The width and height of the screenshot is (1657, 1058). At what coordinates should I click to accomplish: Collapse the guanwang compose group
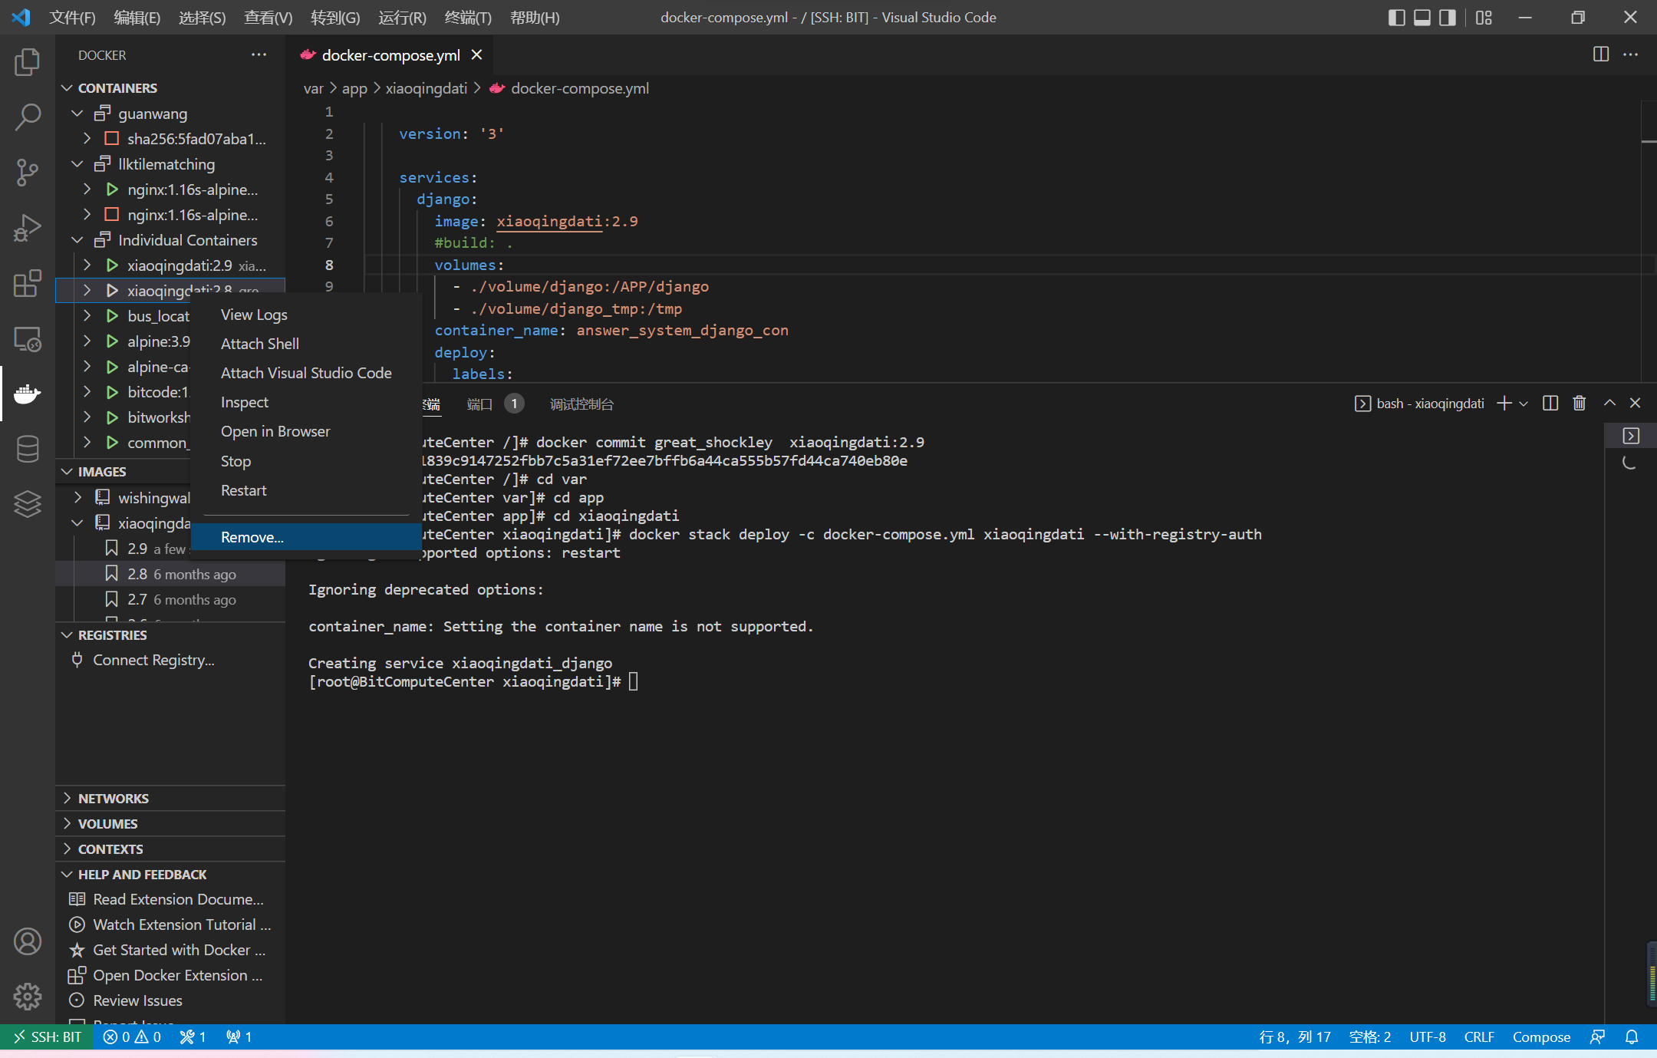pyautogui.click(x=77, y=114)
